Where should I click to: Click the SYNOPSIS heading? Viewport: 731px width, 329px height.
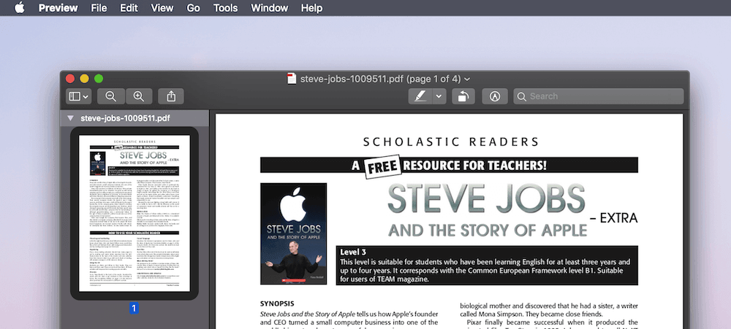(x=277, y=303)
